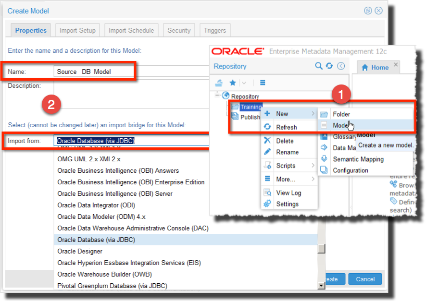Click the Refresh arrows icon in context menu
This screenshot has height=301, width=426.
click(x=267, y=127)
